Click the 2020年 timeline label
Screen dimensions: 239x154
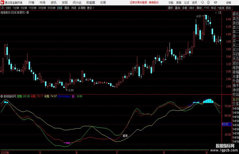5,152
